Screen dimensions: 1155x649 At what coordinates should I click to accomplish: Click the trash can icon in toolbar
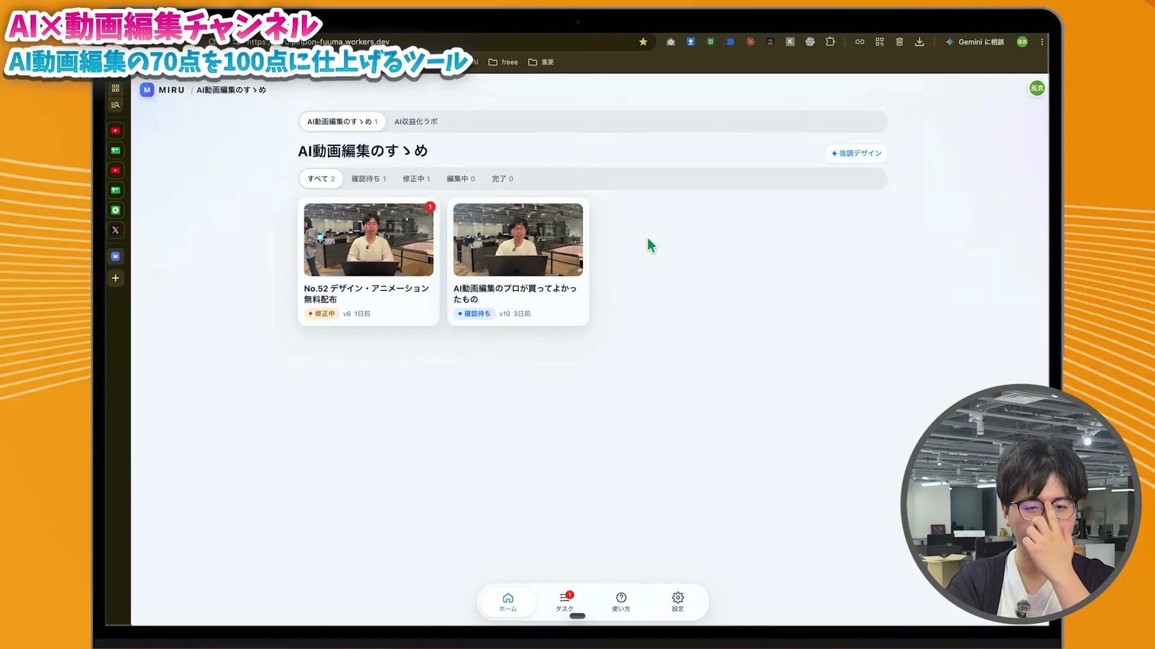899,41
